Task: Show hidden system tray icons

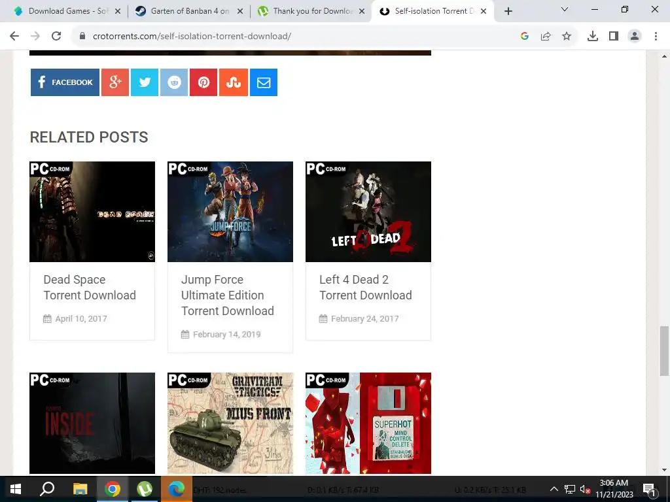Action: (554, 489)
